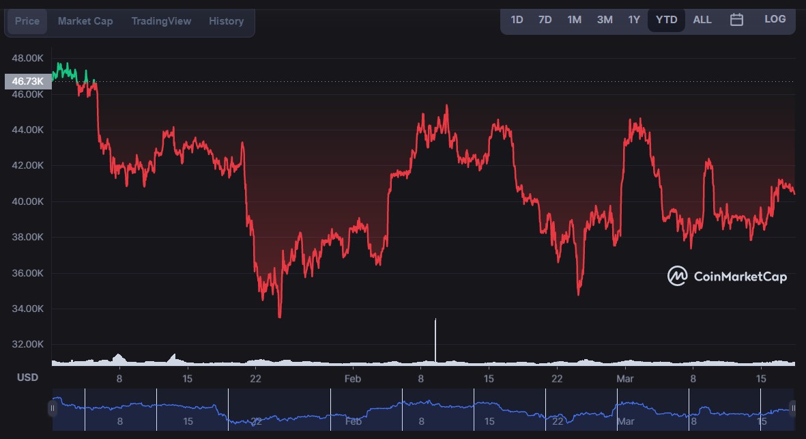Open the calendar date range picker

point(736,20)
